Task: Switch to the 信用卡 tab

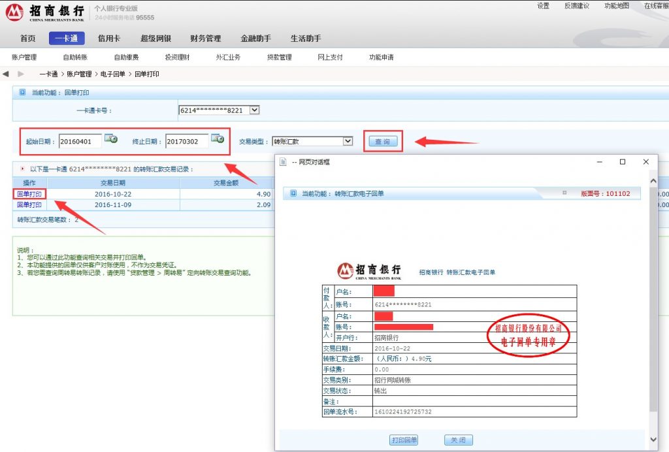Action: (109, 39)
